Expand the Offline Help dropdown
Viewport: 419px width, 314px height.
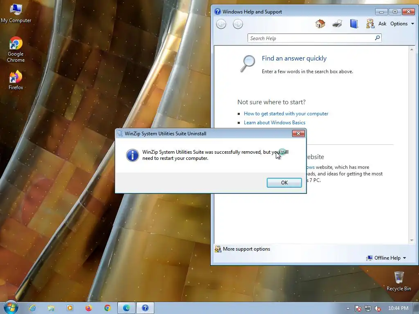pos(386,258)
